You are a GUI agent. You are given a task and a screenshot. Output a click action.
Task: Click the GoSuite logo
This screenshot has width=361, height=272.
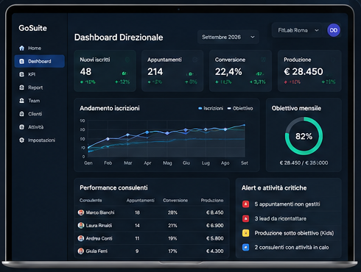point(32,28)
